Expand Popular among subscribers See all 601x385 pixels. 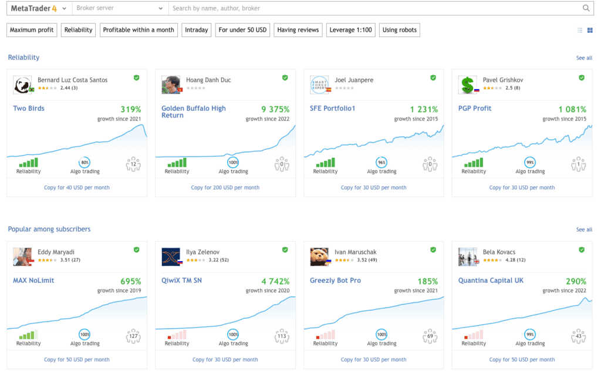point(584,229)
